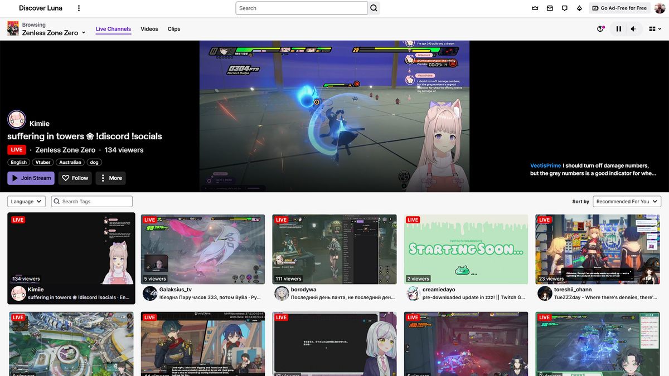
Task: Click the hints question-mark icon with notification badge
Action: pyautogui.click(x=601, y=28)
